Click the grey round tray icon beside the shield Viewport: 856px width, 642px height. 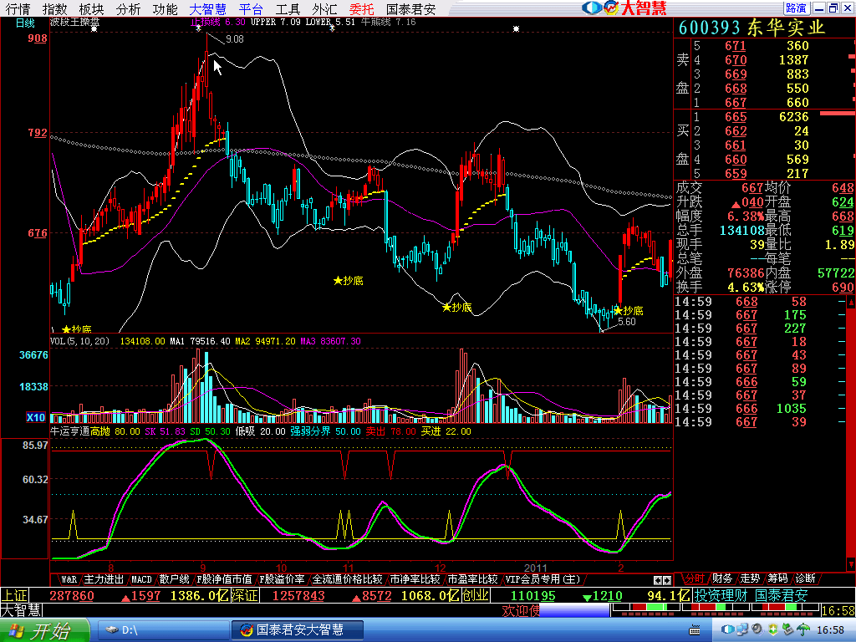[x=757, y=629]
